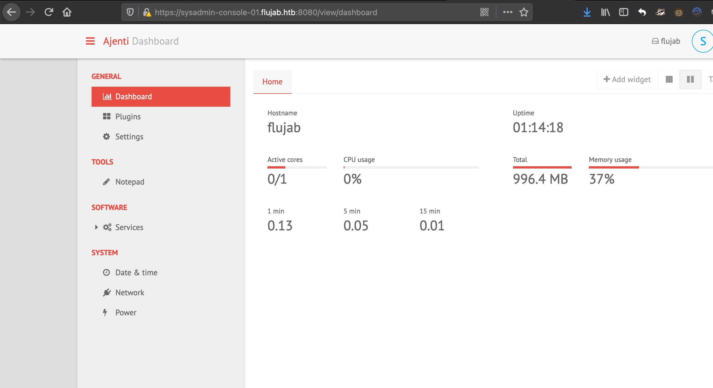Expand the Services tree item
Viewport: 713px width, 388px height.
coord(96,227)
